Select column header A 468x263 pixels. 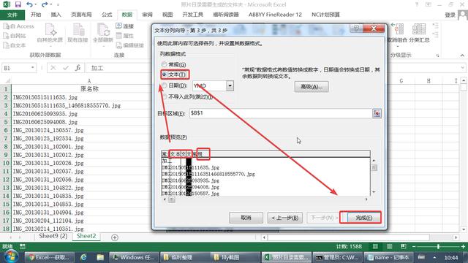click(x=89, y=81)
